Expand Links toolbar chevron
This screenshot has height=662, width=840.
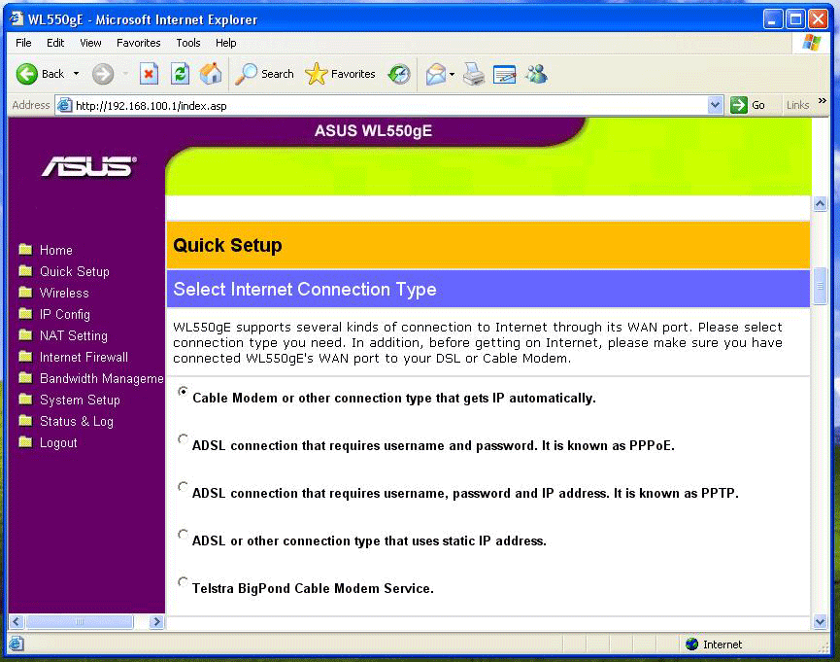823,101
